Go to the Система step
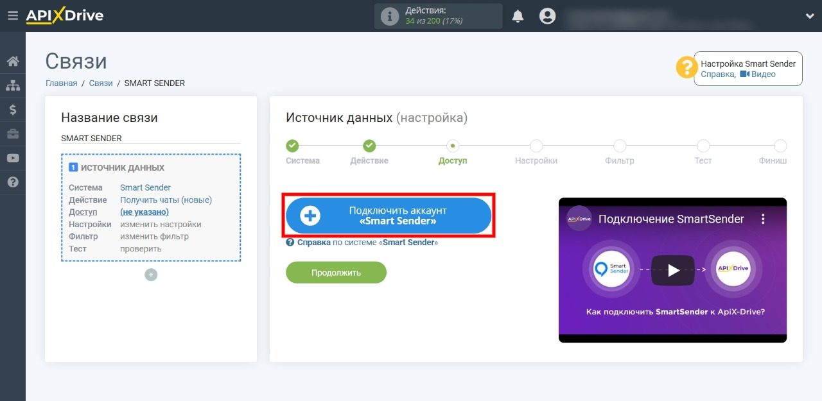 [x=292, y=146]
